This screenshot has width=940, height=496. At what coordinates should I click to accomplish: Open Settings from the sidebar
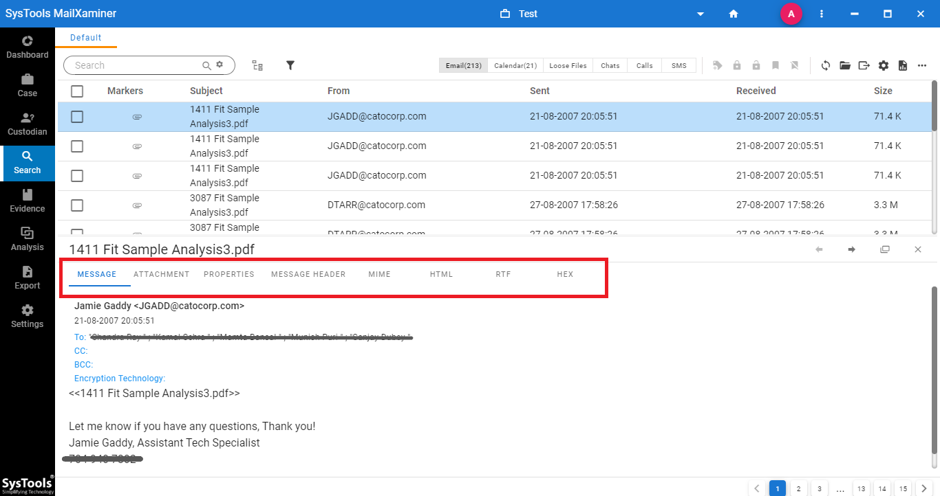click(x=28, y=316)
